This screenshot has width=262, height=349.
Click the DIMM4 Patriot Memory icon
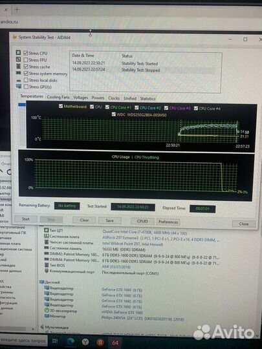tap(47, 260)
